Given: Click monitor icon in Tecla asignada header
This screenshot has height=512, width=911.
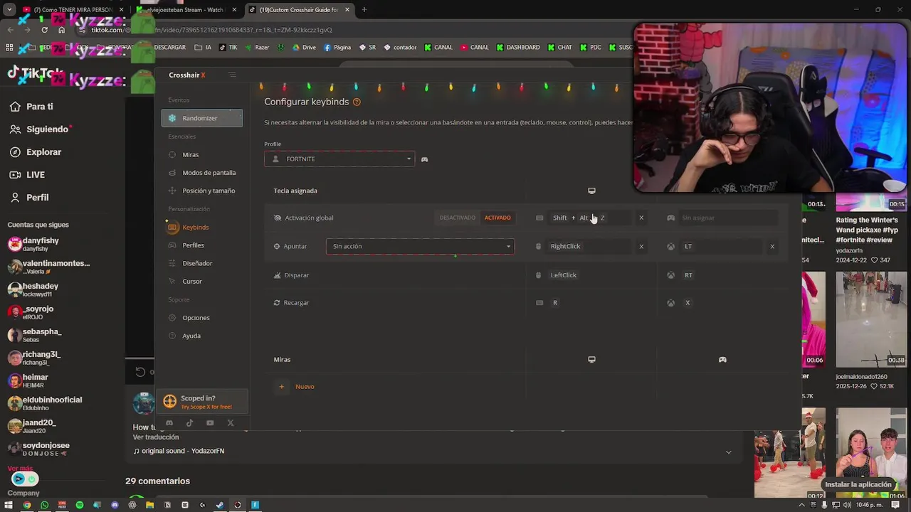Looking at the screenshot, I should [x=591, y=191].
